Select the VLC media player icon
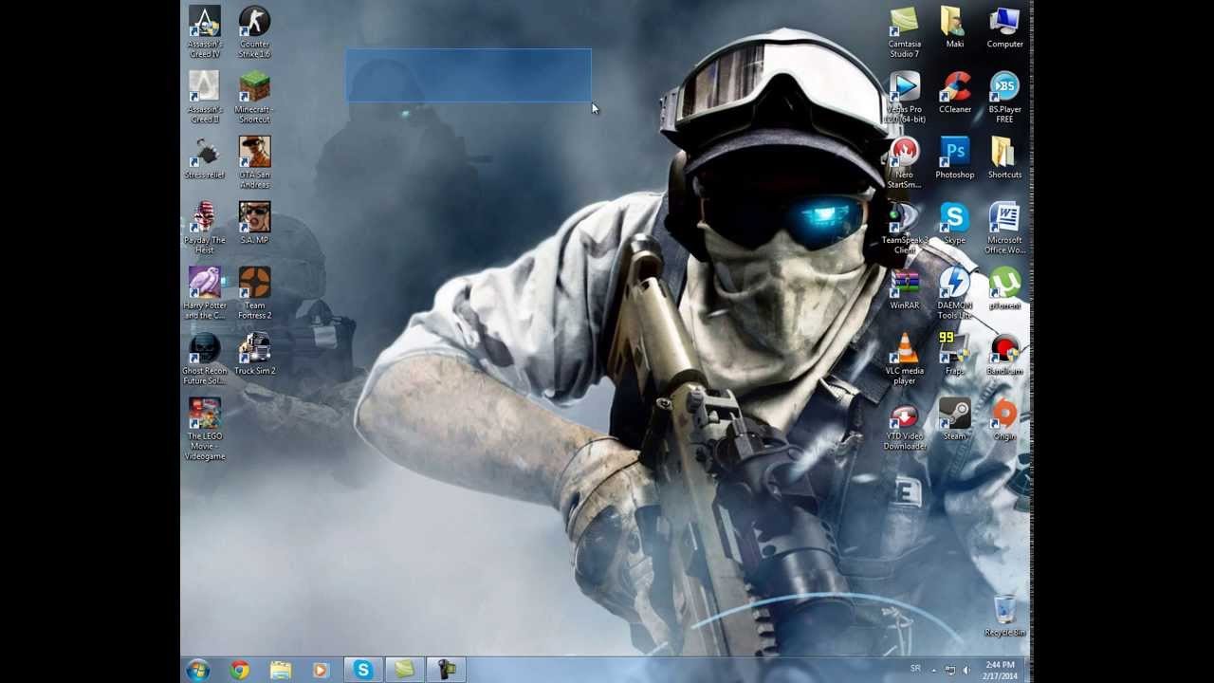 pyautogui.click(x=905, y=360)
